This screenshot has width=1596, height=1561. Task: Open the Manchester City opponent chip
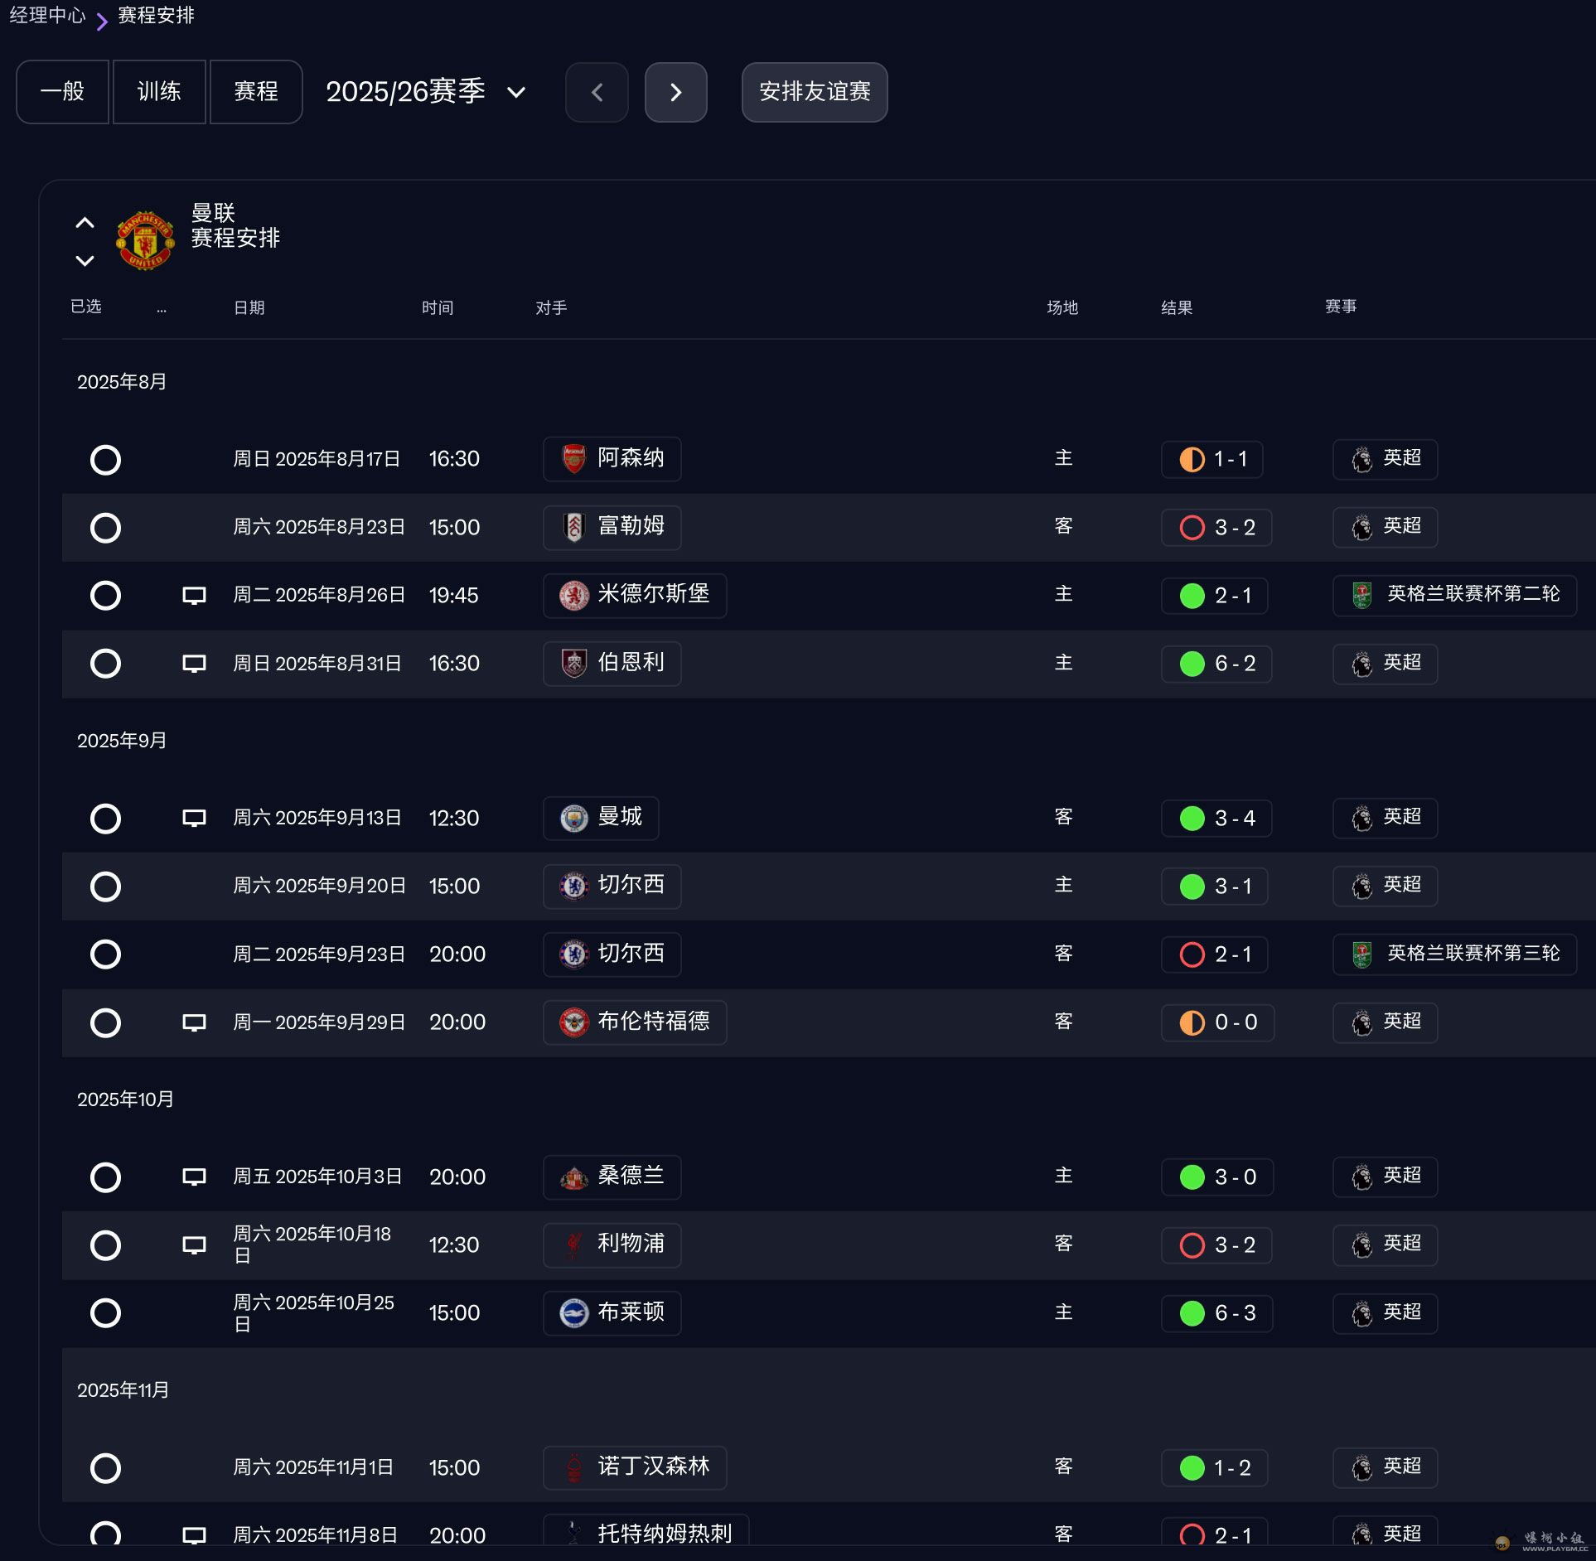click(602, 818)
